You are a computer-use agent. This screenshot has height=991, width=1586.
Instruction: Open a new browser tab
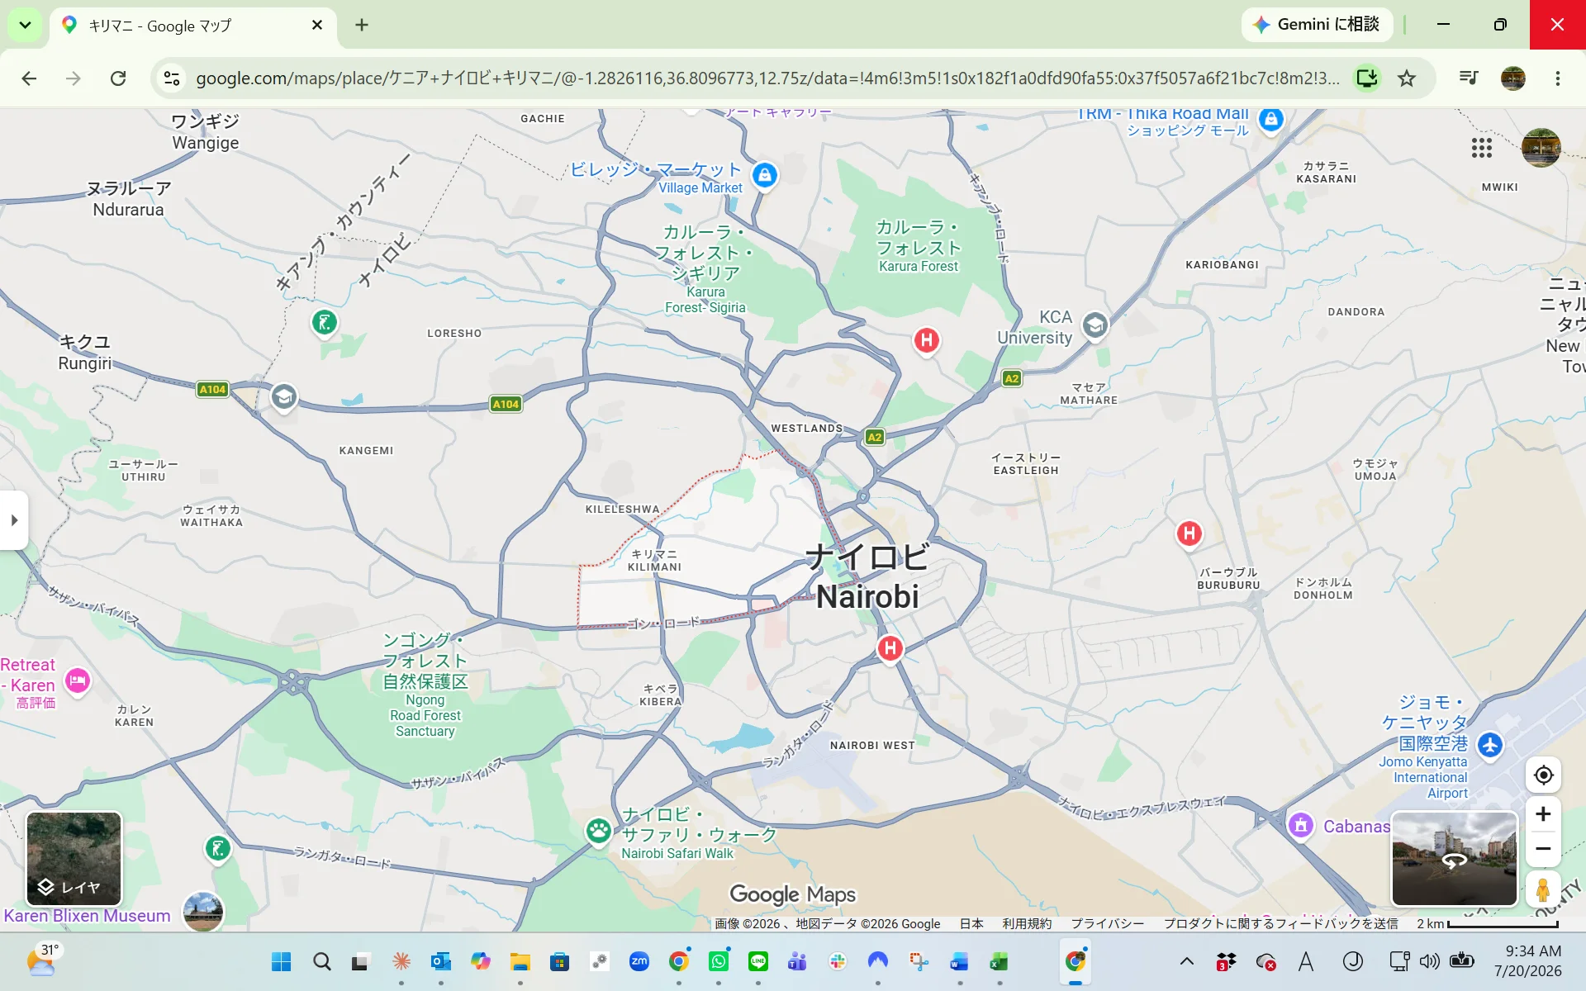pos(362,26)
